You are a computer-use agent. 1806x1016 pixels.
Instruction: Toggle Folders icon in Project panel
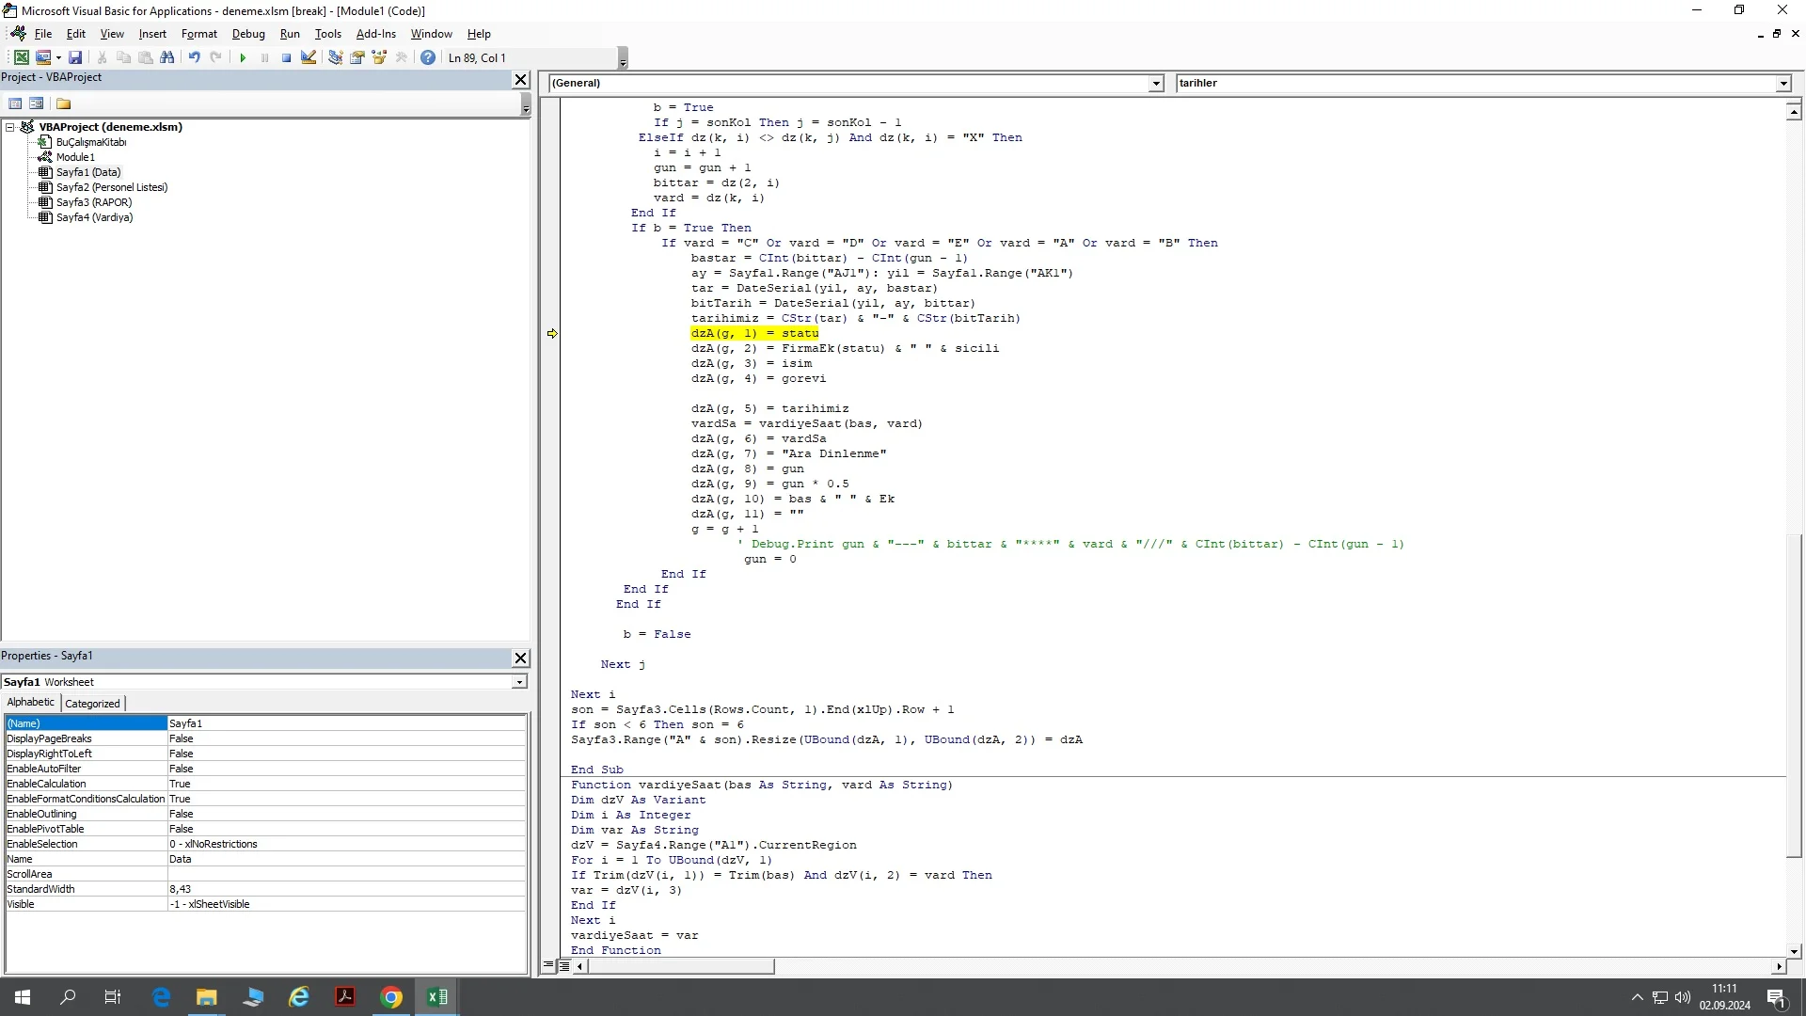[63, 103]
